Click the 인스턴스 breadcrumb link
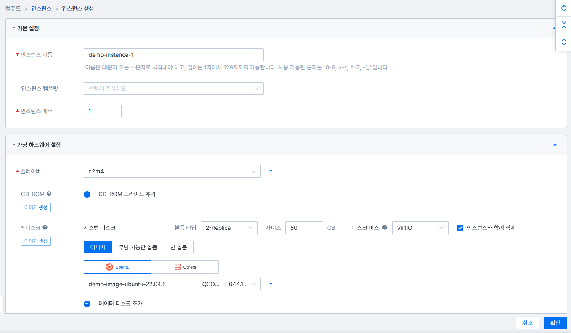The image size is (571, 333). (41, 8)
